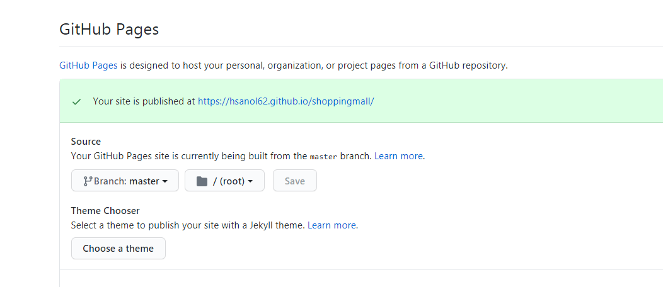
Task: Click the Source section label
Action: (86, 142)
